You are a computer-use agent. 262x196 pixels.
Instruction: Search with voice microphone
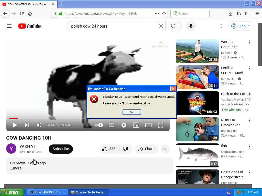[x=191, y=26]
